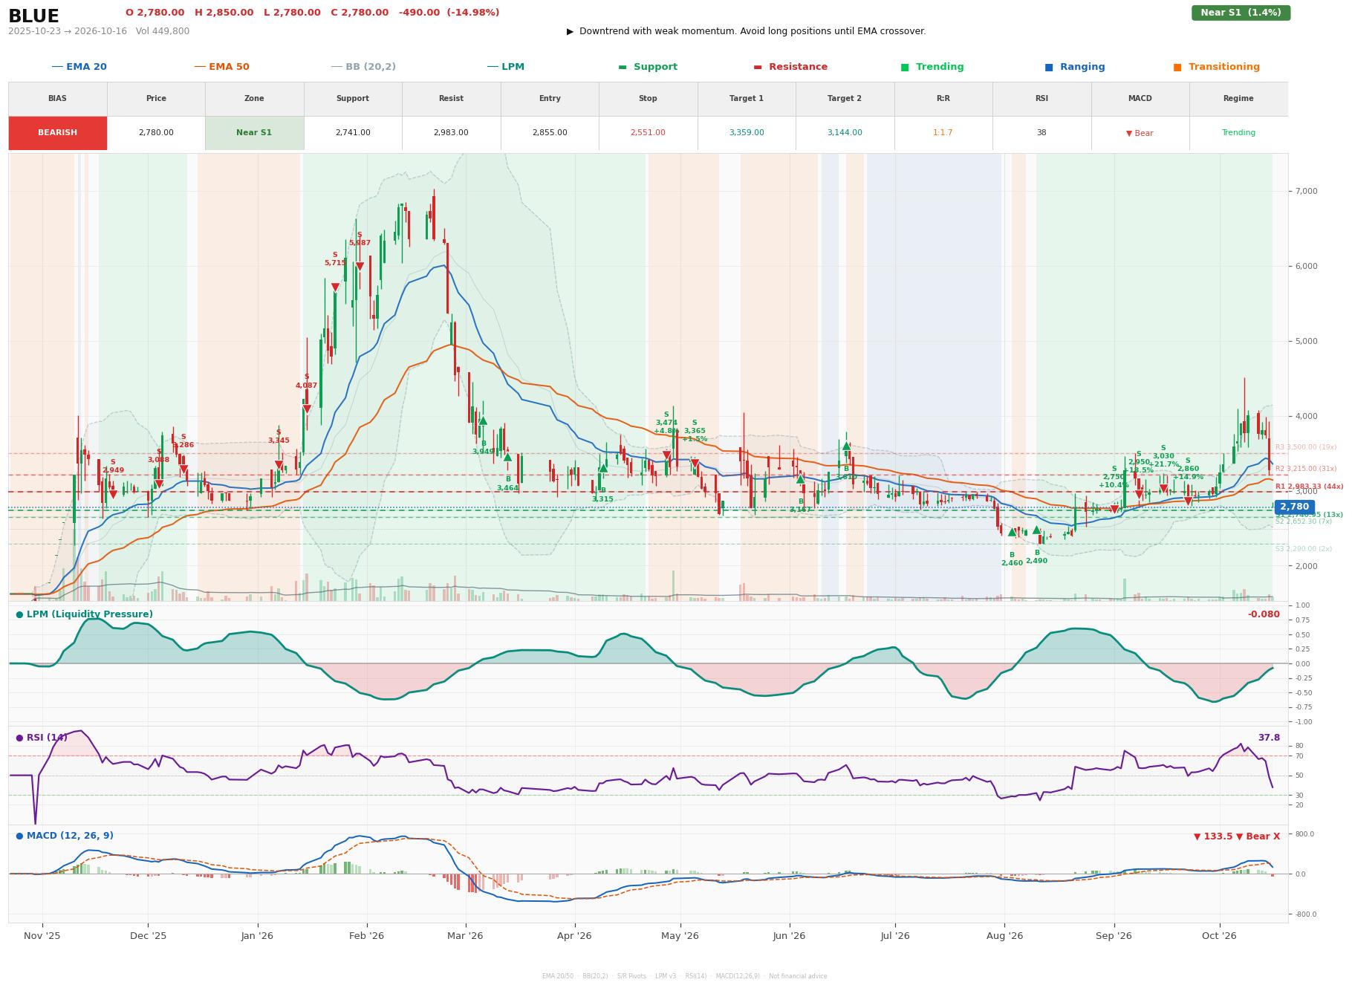
Task: Click the Resistance legend entry
Action: pyautogui.click(x=790, y=67)
